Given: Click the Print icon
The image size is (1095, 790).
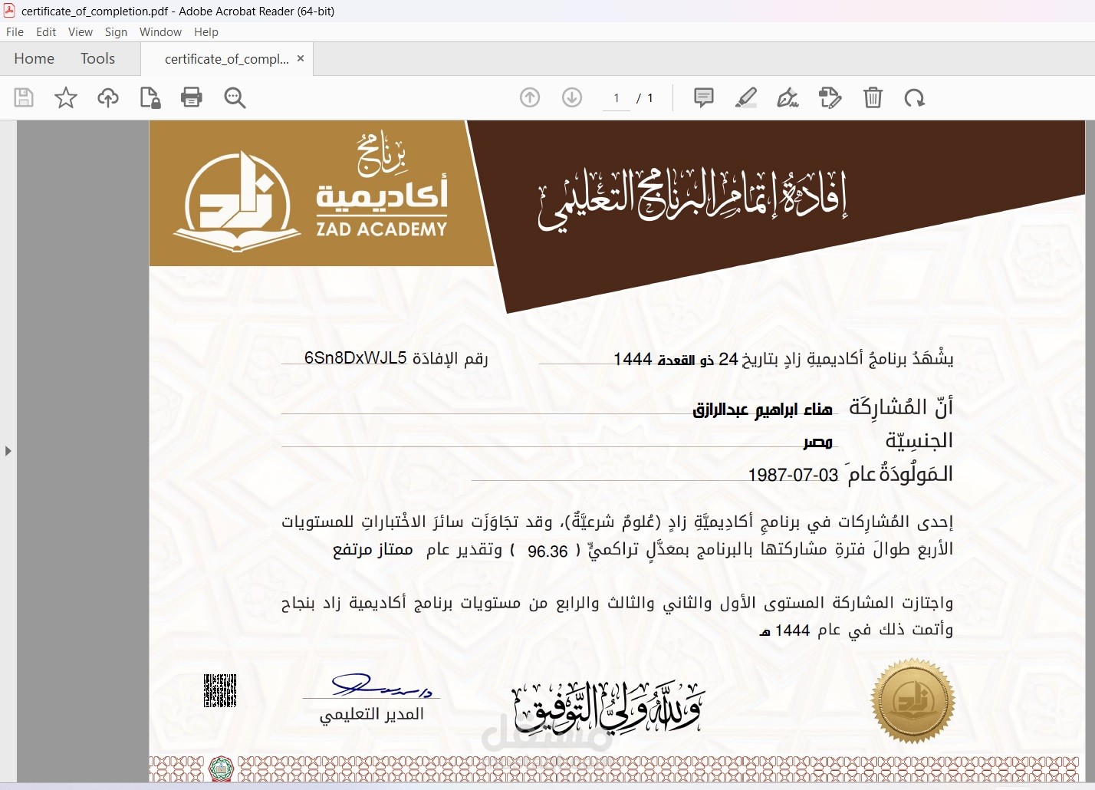Looking at the screenshot, I should coord(192,97).
